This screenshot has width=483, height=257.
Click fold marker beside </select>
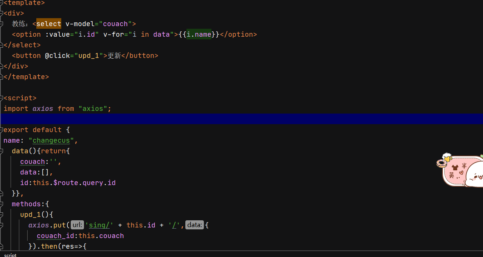click(2, 45)
